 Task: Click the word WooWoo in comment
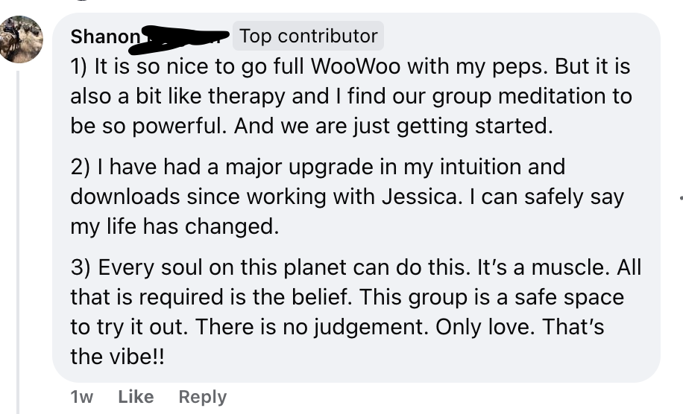pyautogui.click(x=355, y=67)
